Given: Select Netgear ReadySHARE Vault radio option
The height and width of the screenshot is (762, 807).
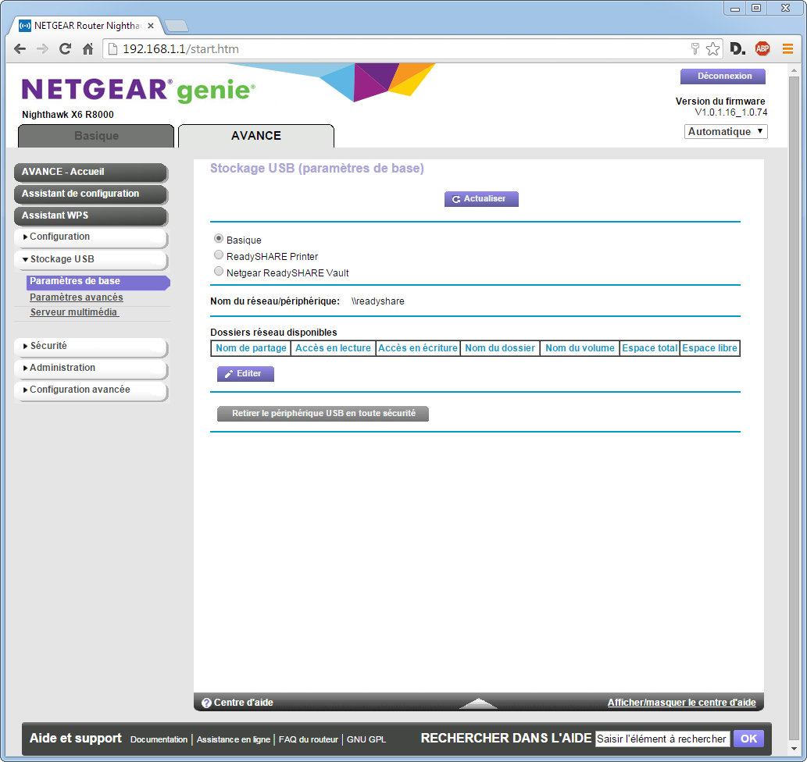Looking at the screenshot, I should click(x=219, y=272).
